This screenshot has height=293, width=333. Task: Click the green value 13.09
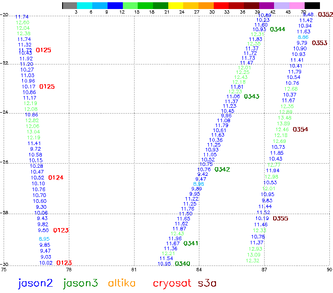point(254,255)
